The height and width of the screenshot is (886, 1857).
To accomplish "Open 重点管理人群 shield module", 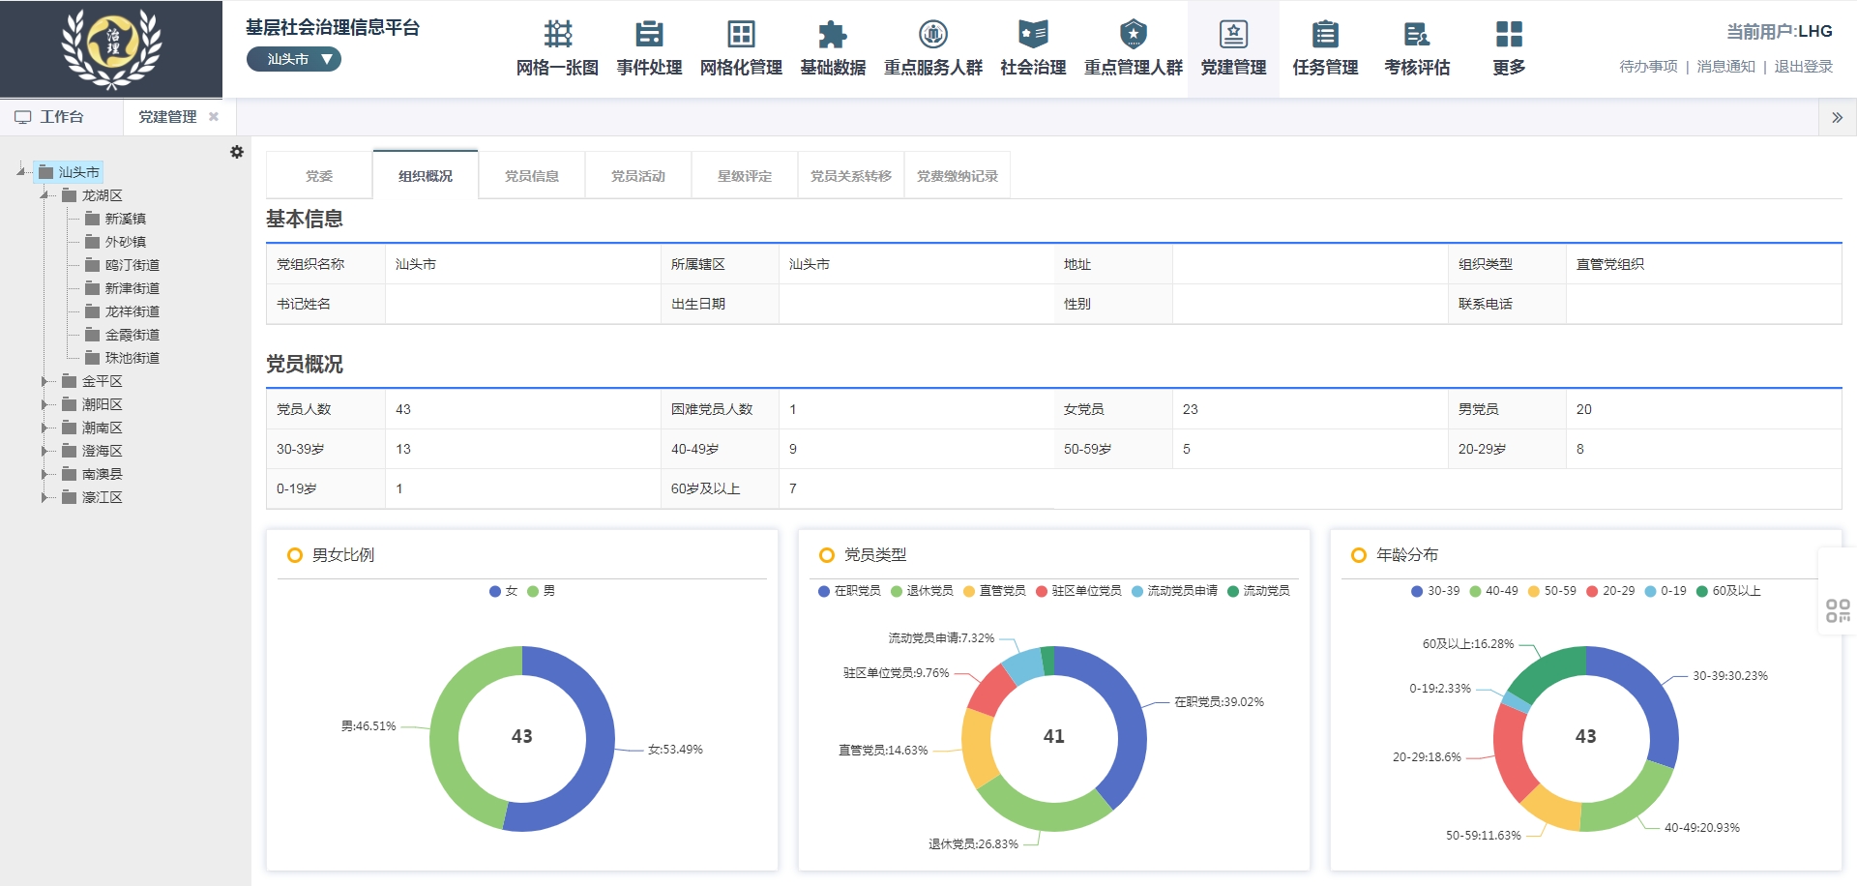I will pyautogui.click(x=1133, y=48).
